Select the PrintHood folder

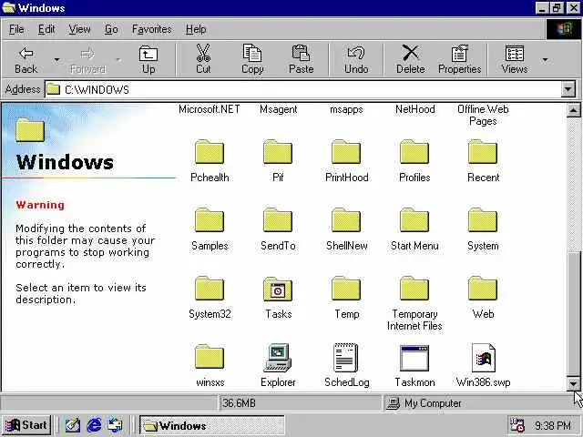pyautogui.click(x=346, y=160)
